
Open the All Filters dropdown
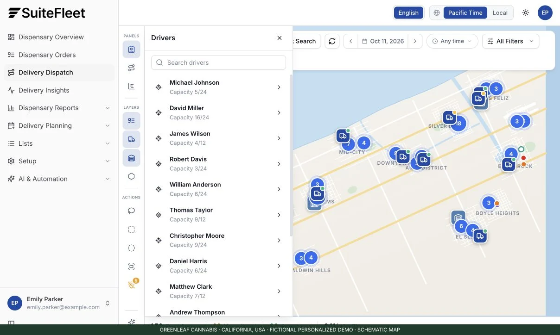click(510, 41)
